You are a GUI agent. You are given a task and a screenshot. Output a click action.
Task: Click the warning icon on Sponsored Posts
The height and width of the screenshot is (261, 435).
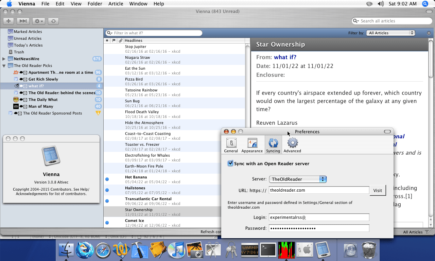[x=98, y=113]
